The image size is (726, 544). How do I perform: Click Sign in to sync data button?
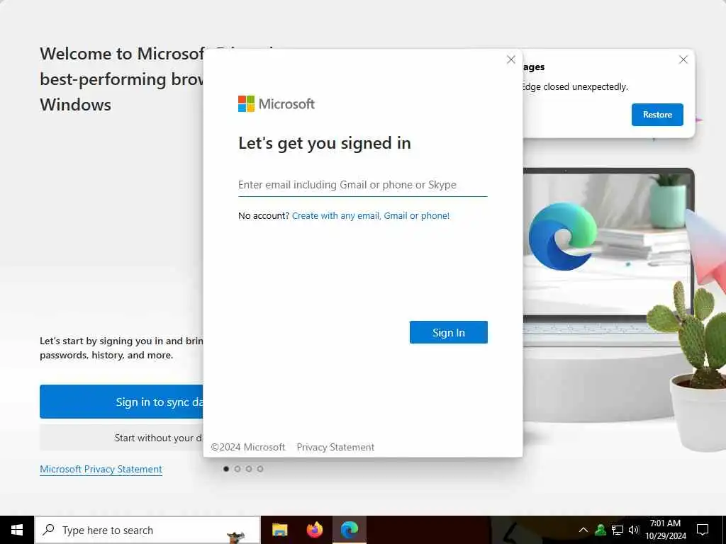121,402
